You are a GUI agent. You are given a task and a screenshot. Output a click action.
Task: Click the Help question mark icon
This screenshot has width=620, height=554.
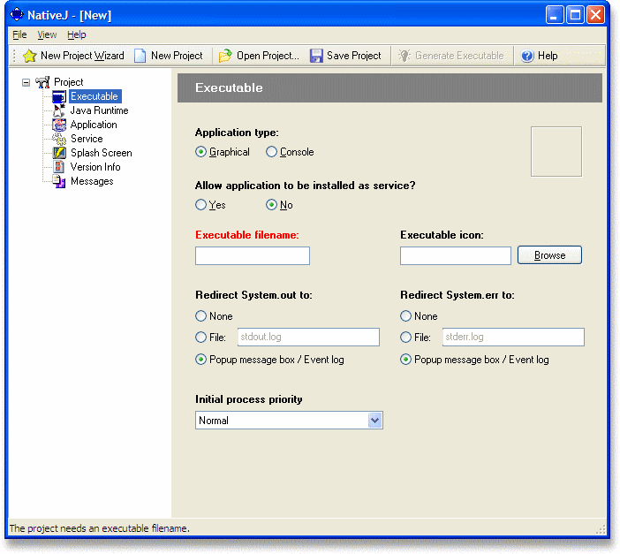pyautogui.click(x=527, y=56)
